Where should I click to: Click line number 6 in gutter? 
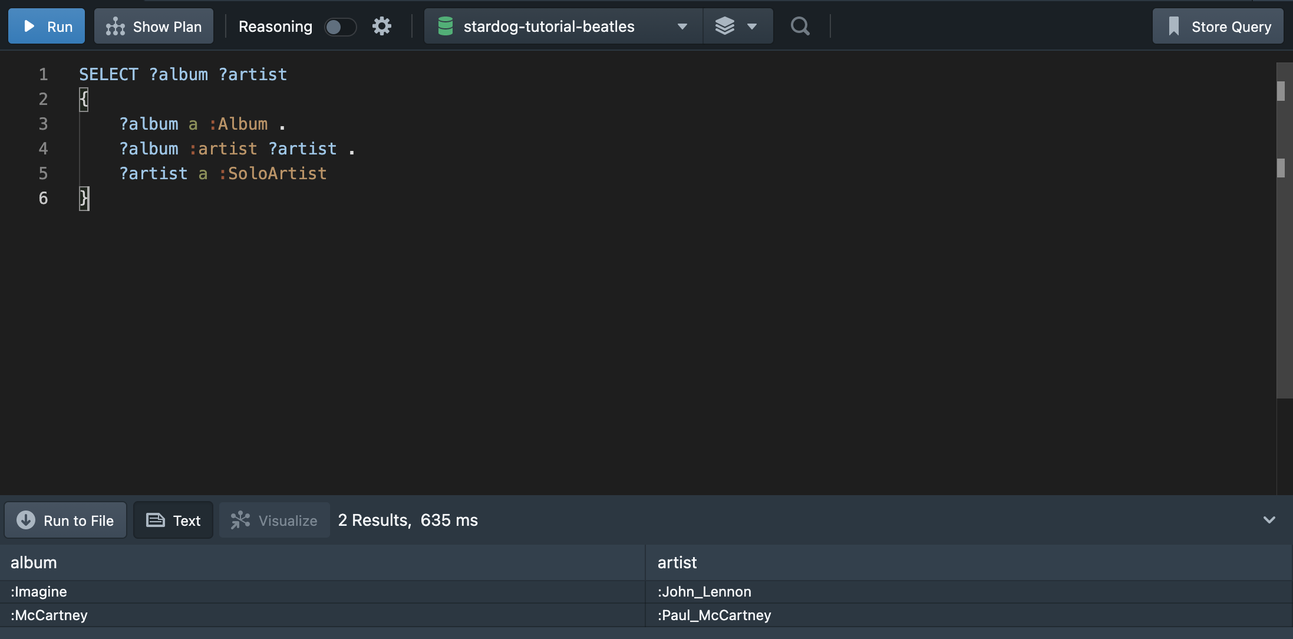[43, 198]
